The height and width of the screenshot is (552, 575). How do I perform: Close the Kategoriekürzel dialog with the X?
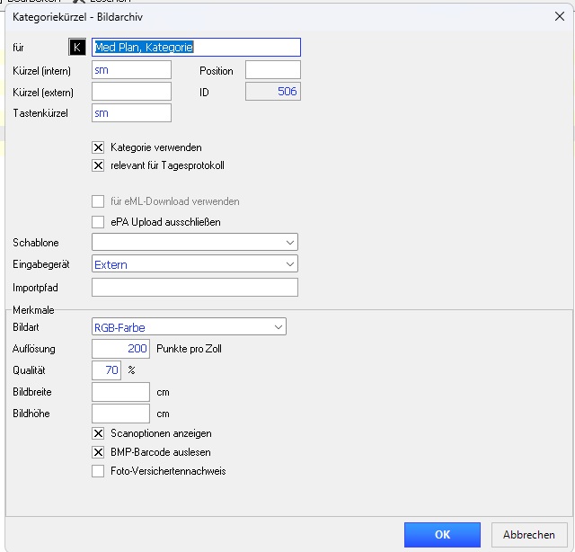[x=559, y=16]
